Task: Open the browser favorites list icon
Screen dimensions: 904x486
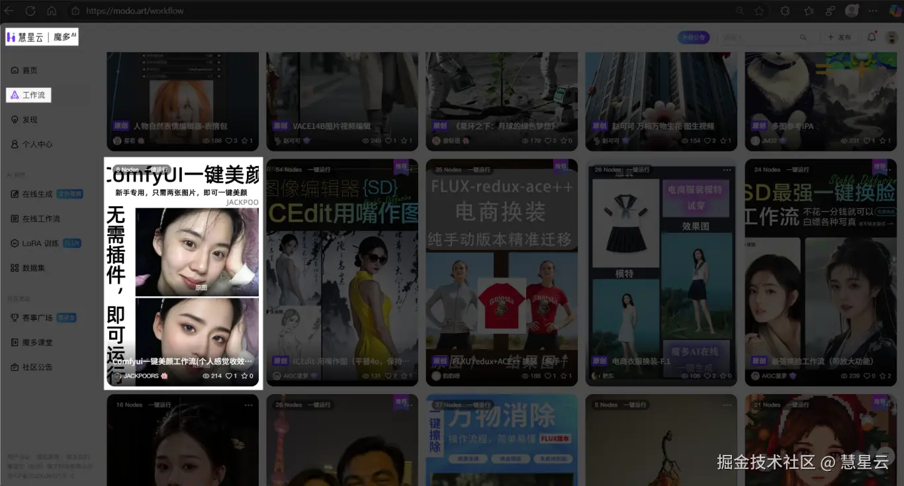Action: click(x=808, y=11)
